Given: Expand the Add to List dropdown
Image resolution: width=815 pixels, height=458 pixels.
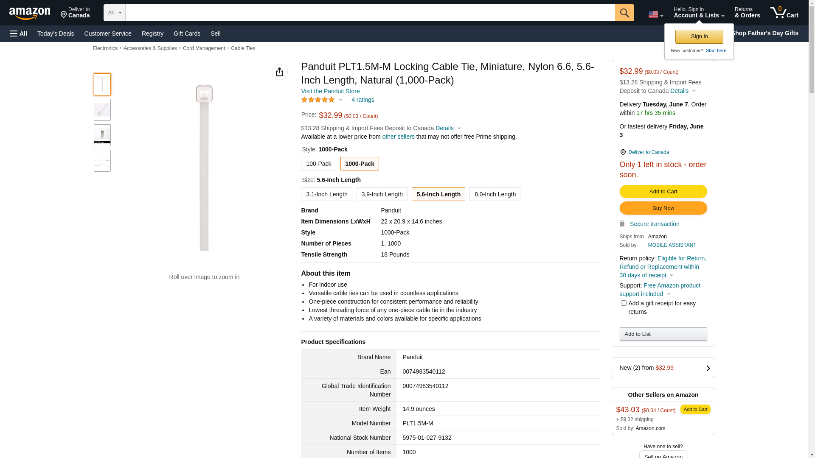Looking at the screenshot, I should click(x=663, y=334).
